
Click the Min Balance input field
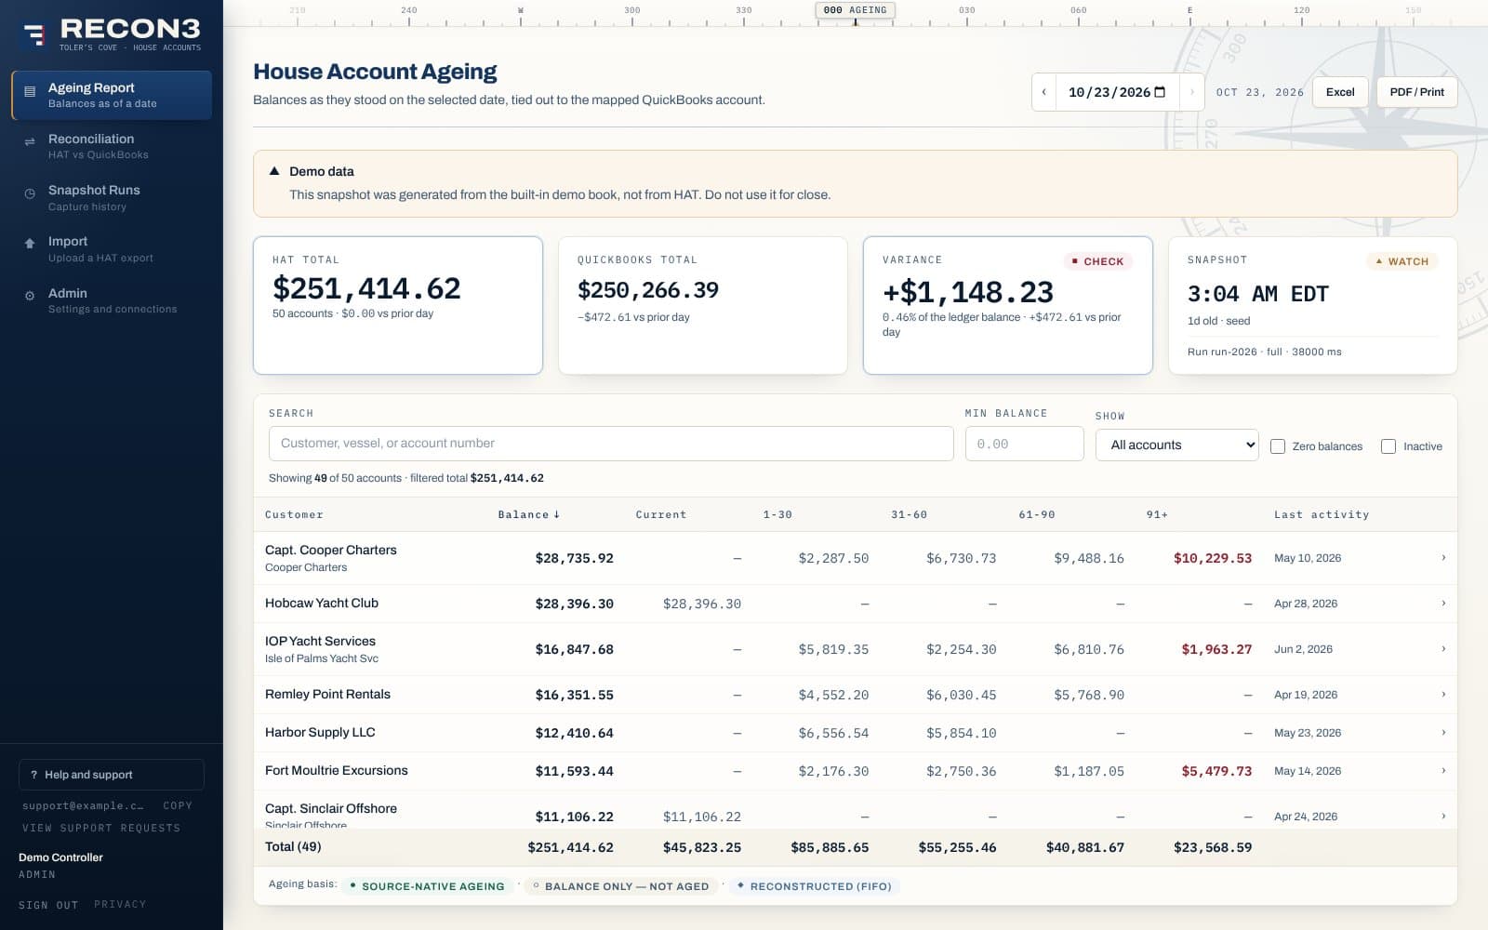(1024, 444)
